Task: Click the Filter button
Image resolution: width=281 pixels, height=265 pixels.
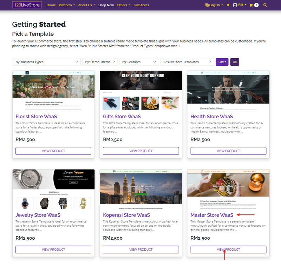Action: [222, 62]
